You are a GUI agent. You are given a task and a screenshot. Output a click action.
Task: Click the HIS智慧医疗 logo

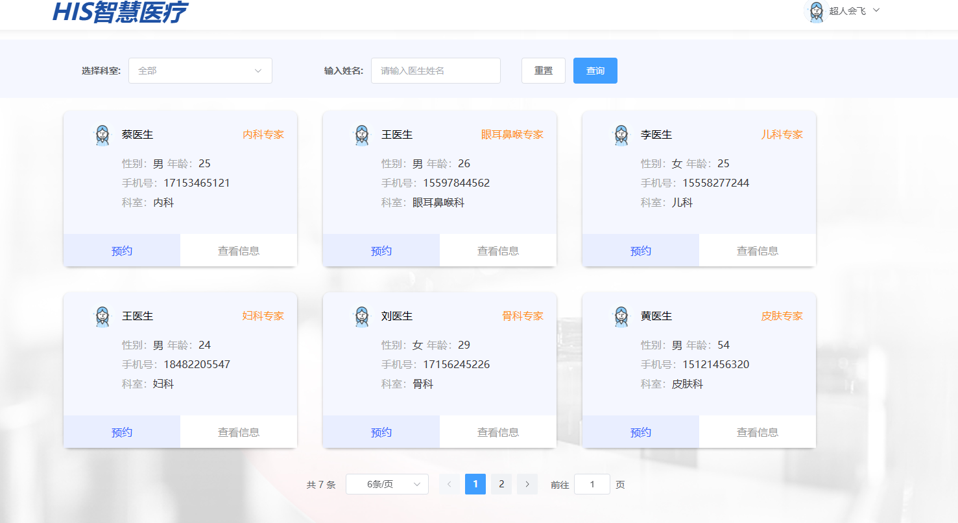(x=120, y=12)
